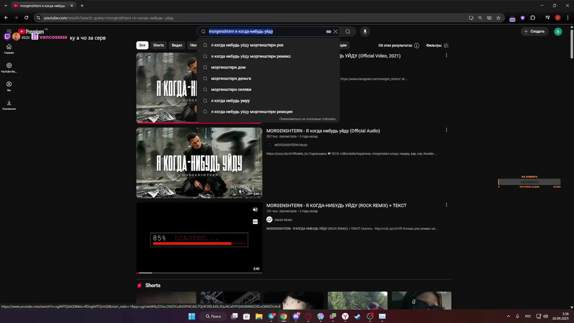Open the Twitch icon in stream overlay

tap(8, 37)
